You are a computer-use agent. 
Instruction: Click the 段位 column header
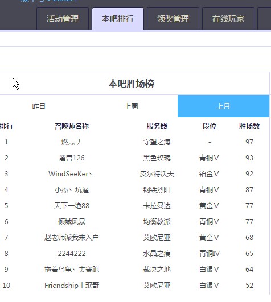coord(210,126)
